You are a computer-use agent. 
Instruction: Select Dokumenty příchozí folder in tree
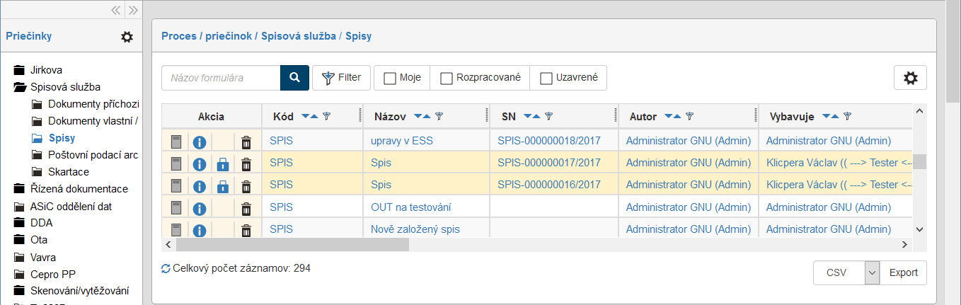pos(93,104)
